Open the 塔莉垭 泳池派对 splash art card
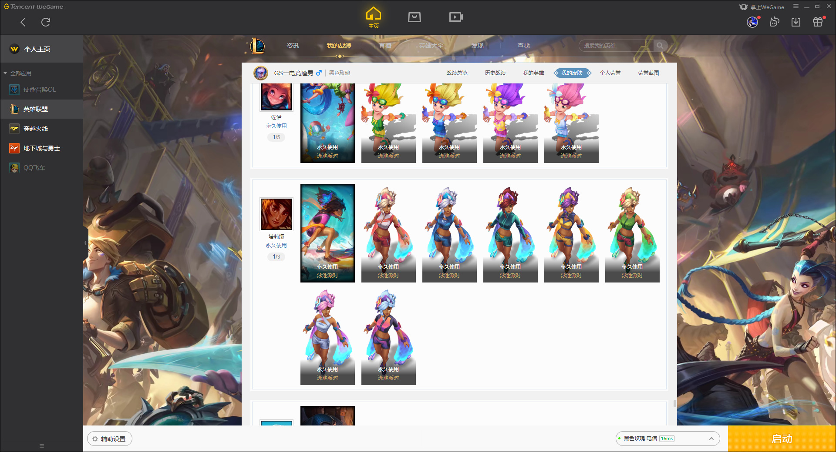This screenshot has width=836, height=452. [327, 233]
